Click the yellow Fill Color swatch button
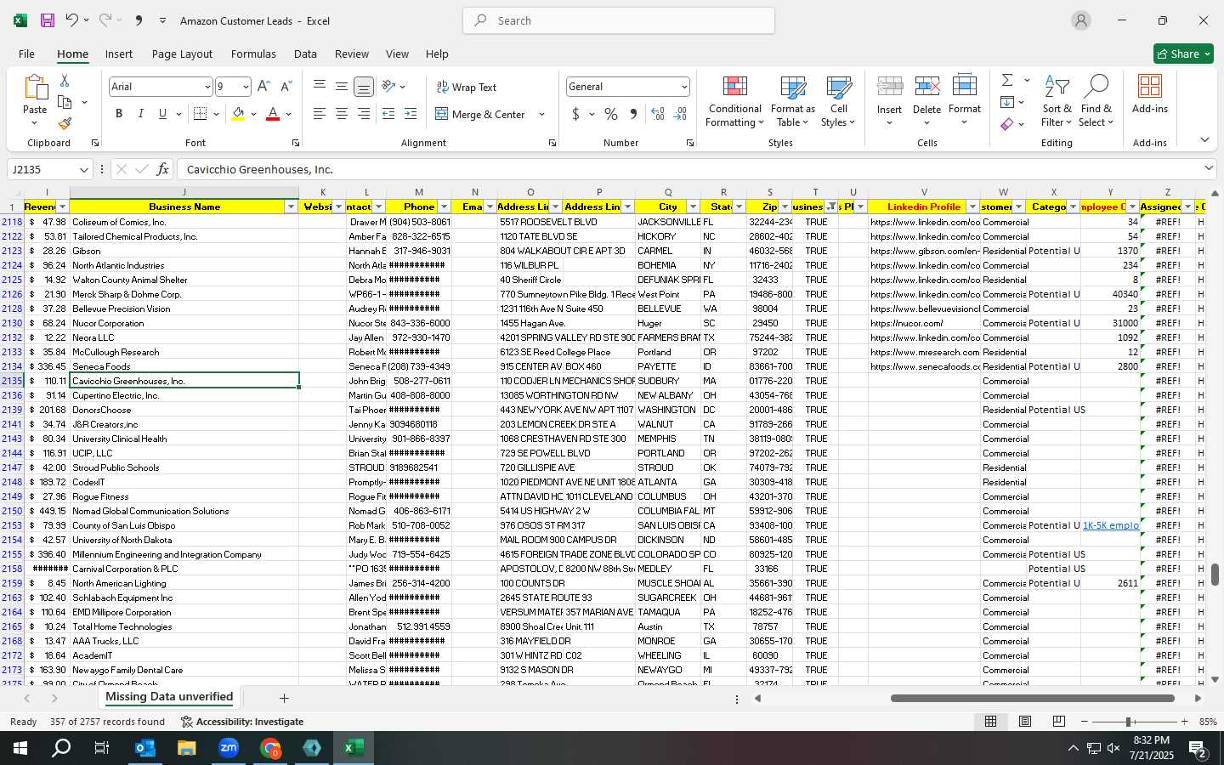1224x765 pixels. tap(238, 114)
